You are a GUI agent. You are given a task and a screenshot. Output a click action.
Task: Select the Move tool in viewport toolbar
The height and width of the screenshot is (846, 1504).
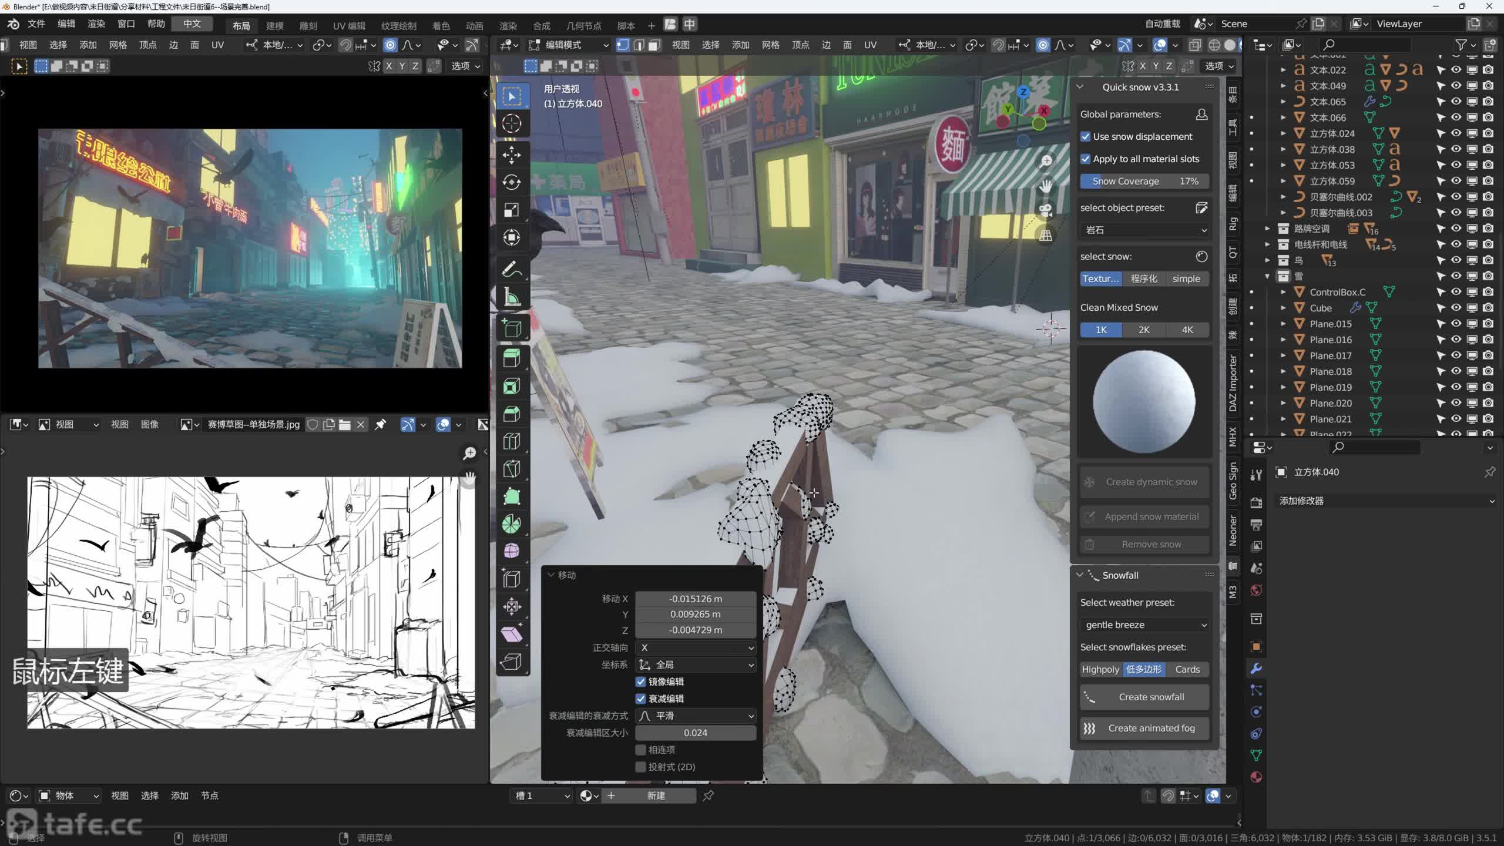(512, 155)
